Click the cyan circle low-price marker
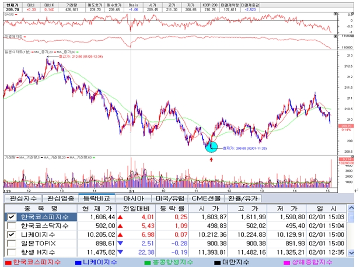Image resolution: width=360 pixels, height=267 pixels. (211, 147)
